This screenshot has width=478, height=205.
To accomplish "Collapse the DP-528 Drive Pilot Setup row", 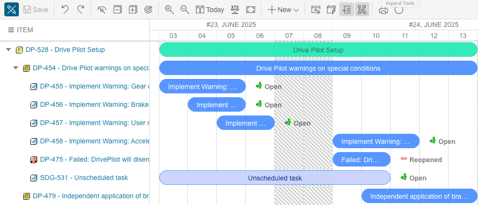I will coord(9,50).
